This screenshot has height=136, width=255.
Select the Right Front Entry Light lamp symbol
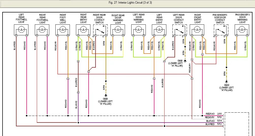(x=197, y=30)
